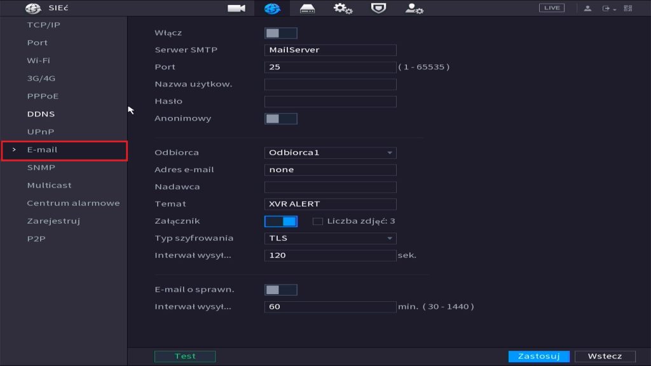Open the Odbiorca dropdown
Viewport: 651px width, 366px height.
click(x=330, y=152)
